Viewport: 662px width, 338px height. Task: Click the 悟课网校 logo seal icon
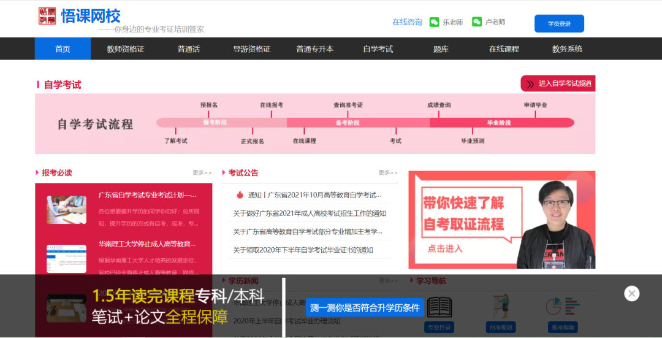tap(47, 16)
